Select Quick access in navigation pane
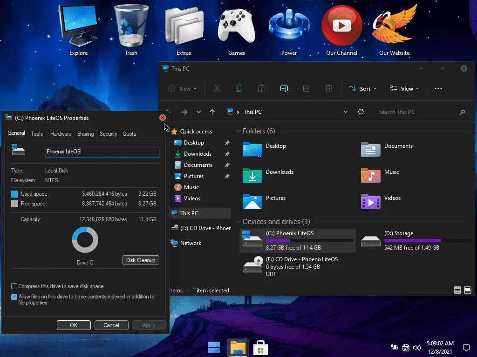Viewport: 477px width, 357px height. click(196, 132)
